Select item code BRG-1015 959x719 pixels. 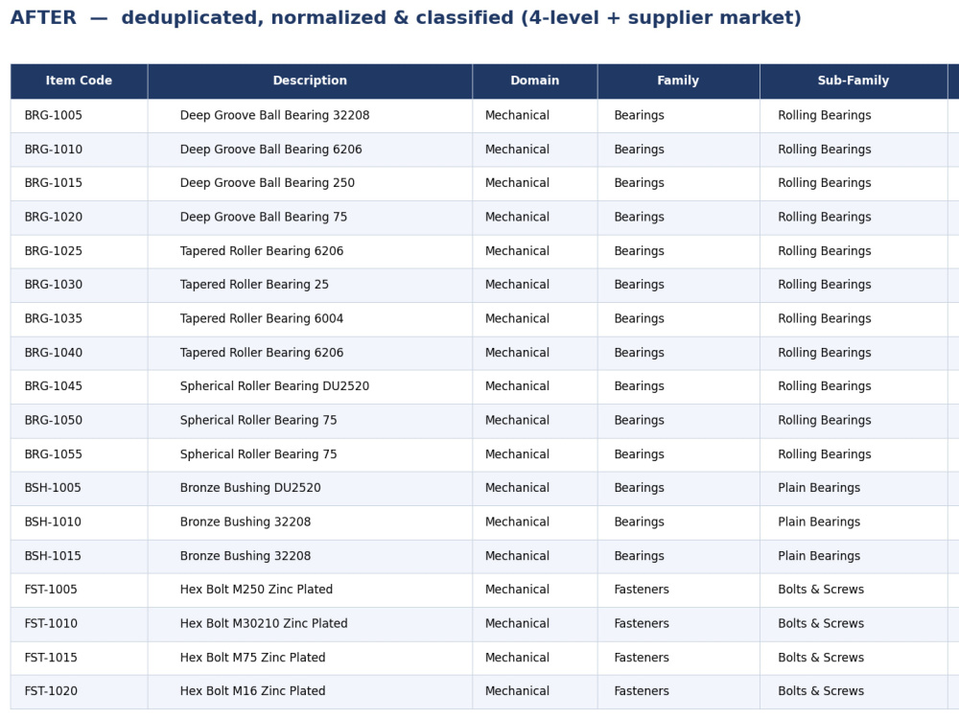tap(53, 183)
